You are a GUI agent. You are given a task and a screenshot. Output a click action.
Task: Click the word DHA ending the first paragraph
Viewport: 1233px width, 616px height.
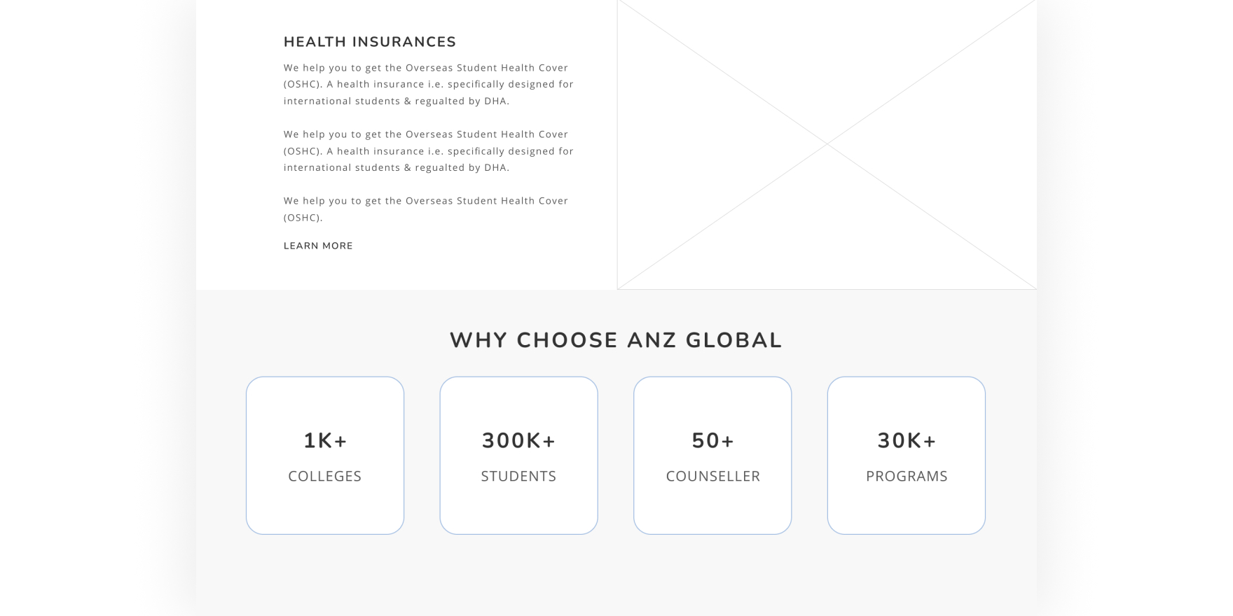click(495, 101)
